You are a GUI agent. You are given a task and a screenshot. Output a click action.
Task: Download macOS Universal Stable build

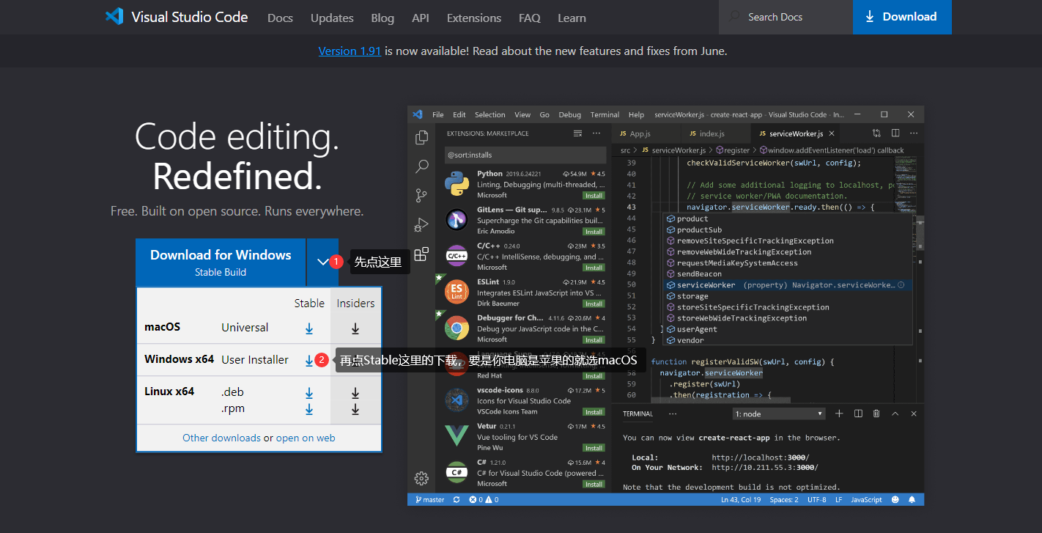tap(309, 328)
